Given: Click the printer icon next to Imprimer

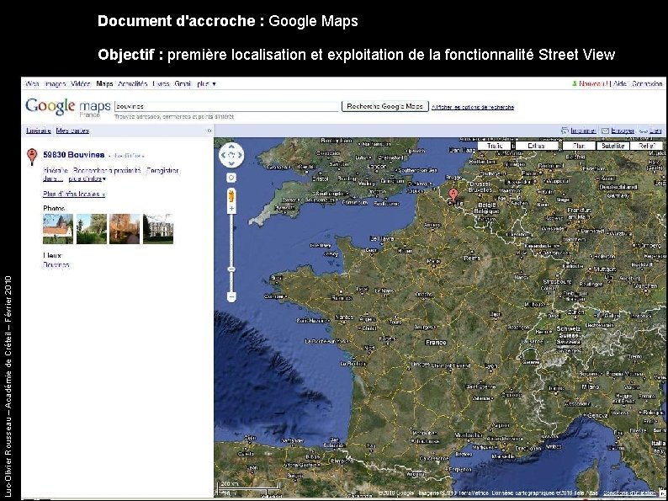Looking at the screenshot, I should point(565,131).
